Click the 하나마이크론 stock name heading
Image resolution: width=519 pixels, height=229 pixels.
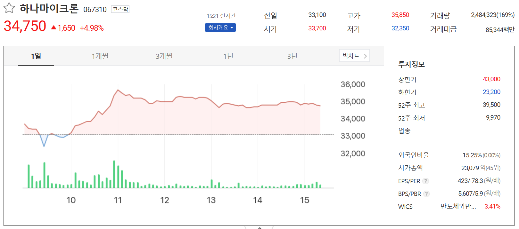[x=49, y=8]
